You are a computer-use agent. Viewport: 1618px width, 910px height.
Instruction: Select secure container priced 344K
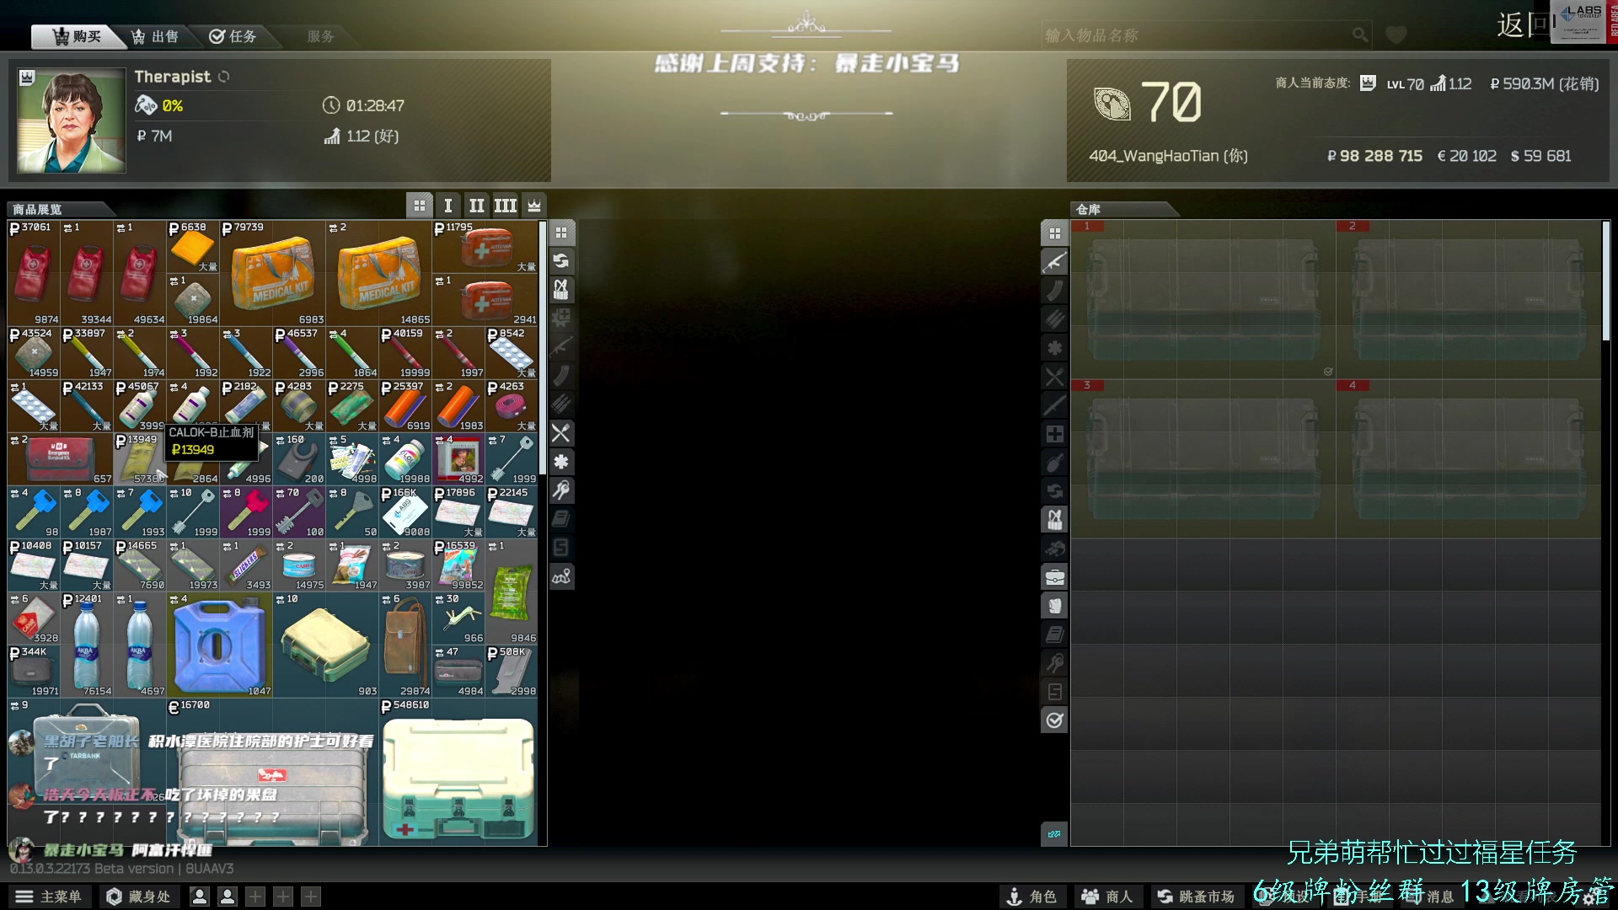pos(34,672)
